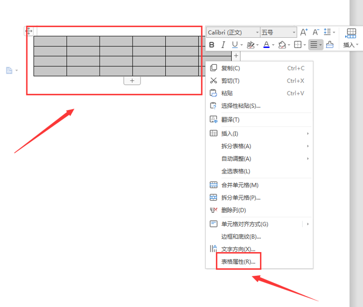Choose 文字方向(X)... menu entry
The width and height of the screenshot is (363, 307).
[259, 249]
